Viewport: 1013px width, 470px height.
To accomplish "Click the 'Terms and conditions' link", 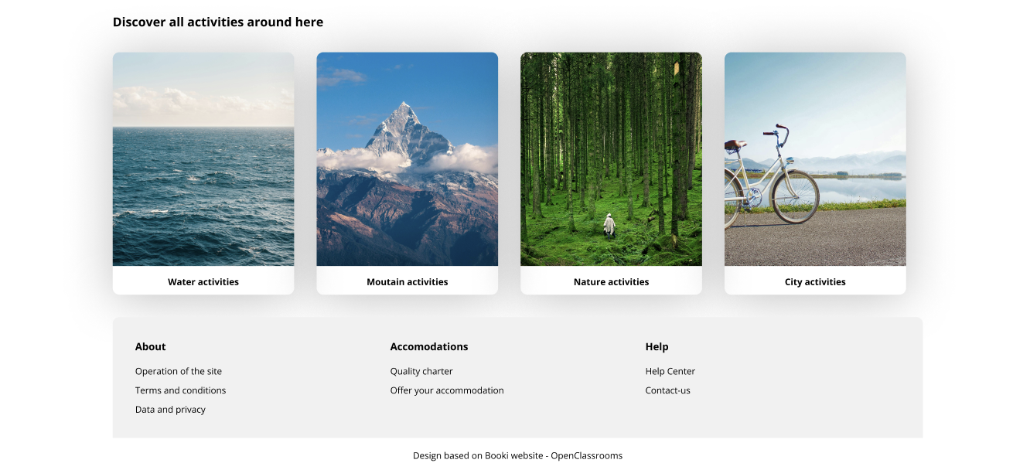I will coord(180,391).
